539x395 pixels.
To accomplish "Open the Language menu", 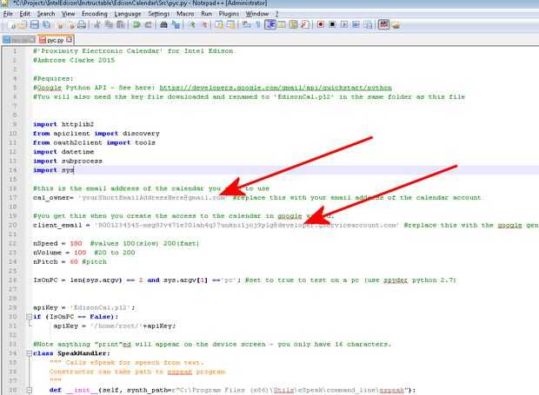I will coord(128,14).
